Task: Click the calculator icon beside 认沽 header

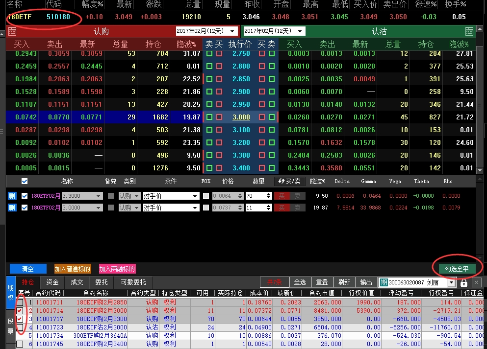Action: tap(469, 31)
